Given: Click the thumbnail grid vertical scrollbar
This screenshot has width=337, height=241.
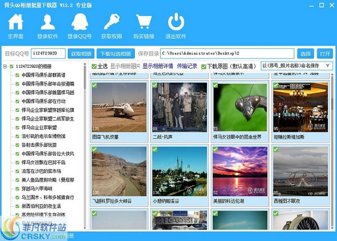Looking at the screenshot, I should (x=332, y=150).
